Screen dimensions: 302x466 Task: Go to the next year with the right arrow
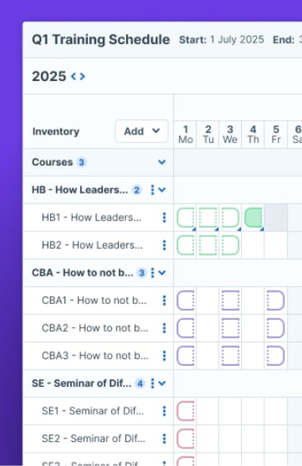(x=82, y=76)
